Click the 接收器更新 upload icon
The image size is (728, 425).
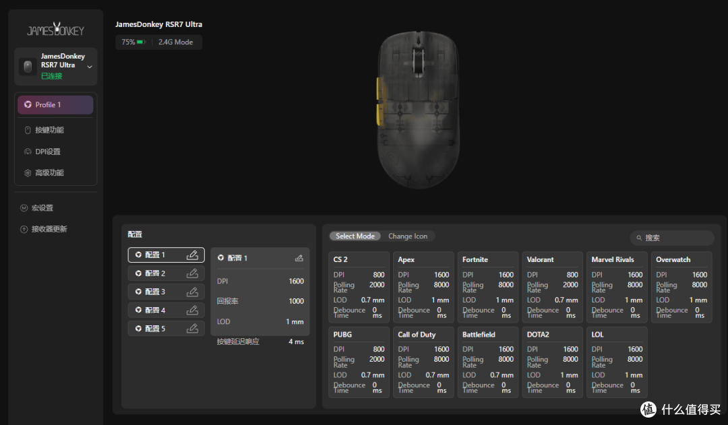(x=24, y=229)
